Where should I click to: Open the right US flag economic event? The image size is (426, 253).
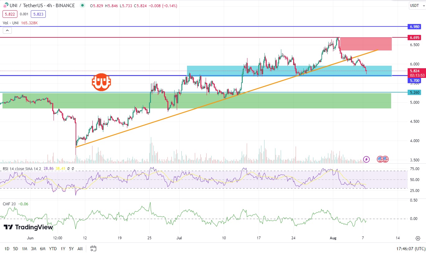386,159
